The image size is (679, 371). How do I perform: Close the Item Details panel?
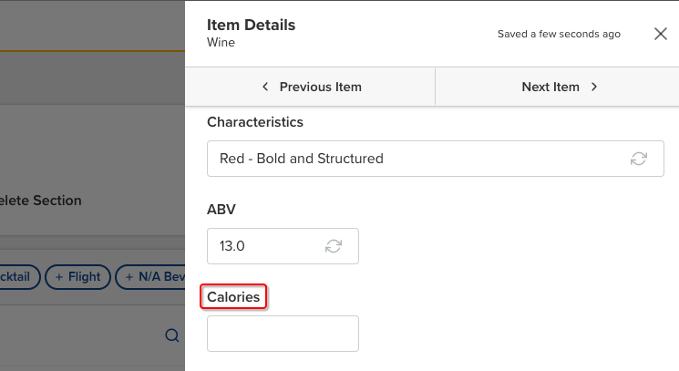coord(661,34)
